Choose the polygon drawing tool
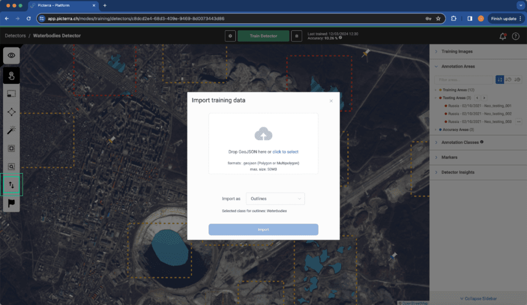527x305 pixels. tap(11, 112)
